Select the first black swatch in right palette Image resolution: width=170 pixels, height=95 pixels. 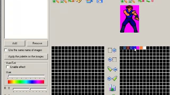click(x=121, y=48)
